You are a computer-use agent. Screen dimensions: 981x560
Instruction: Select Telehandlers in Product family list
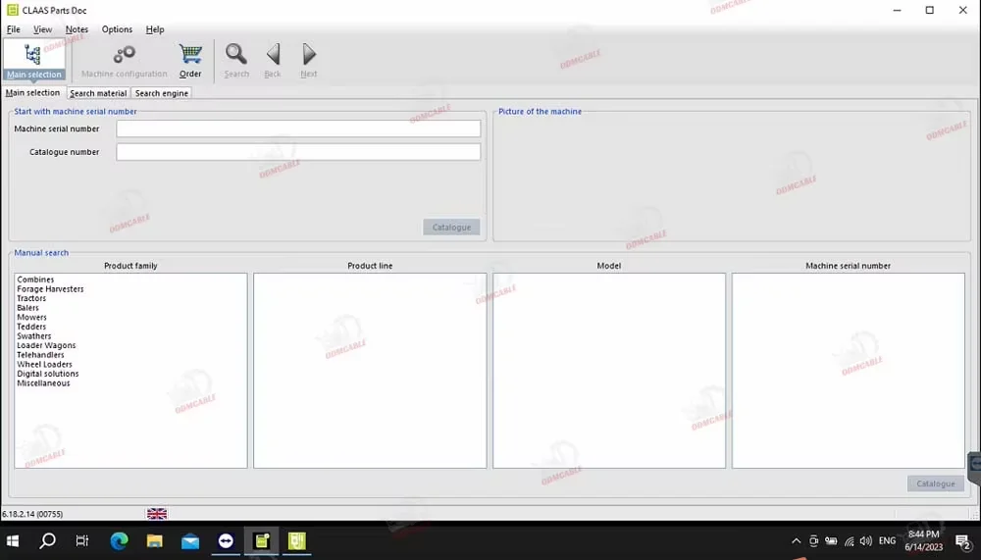pyautogui.click(x=40, y=355)
